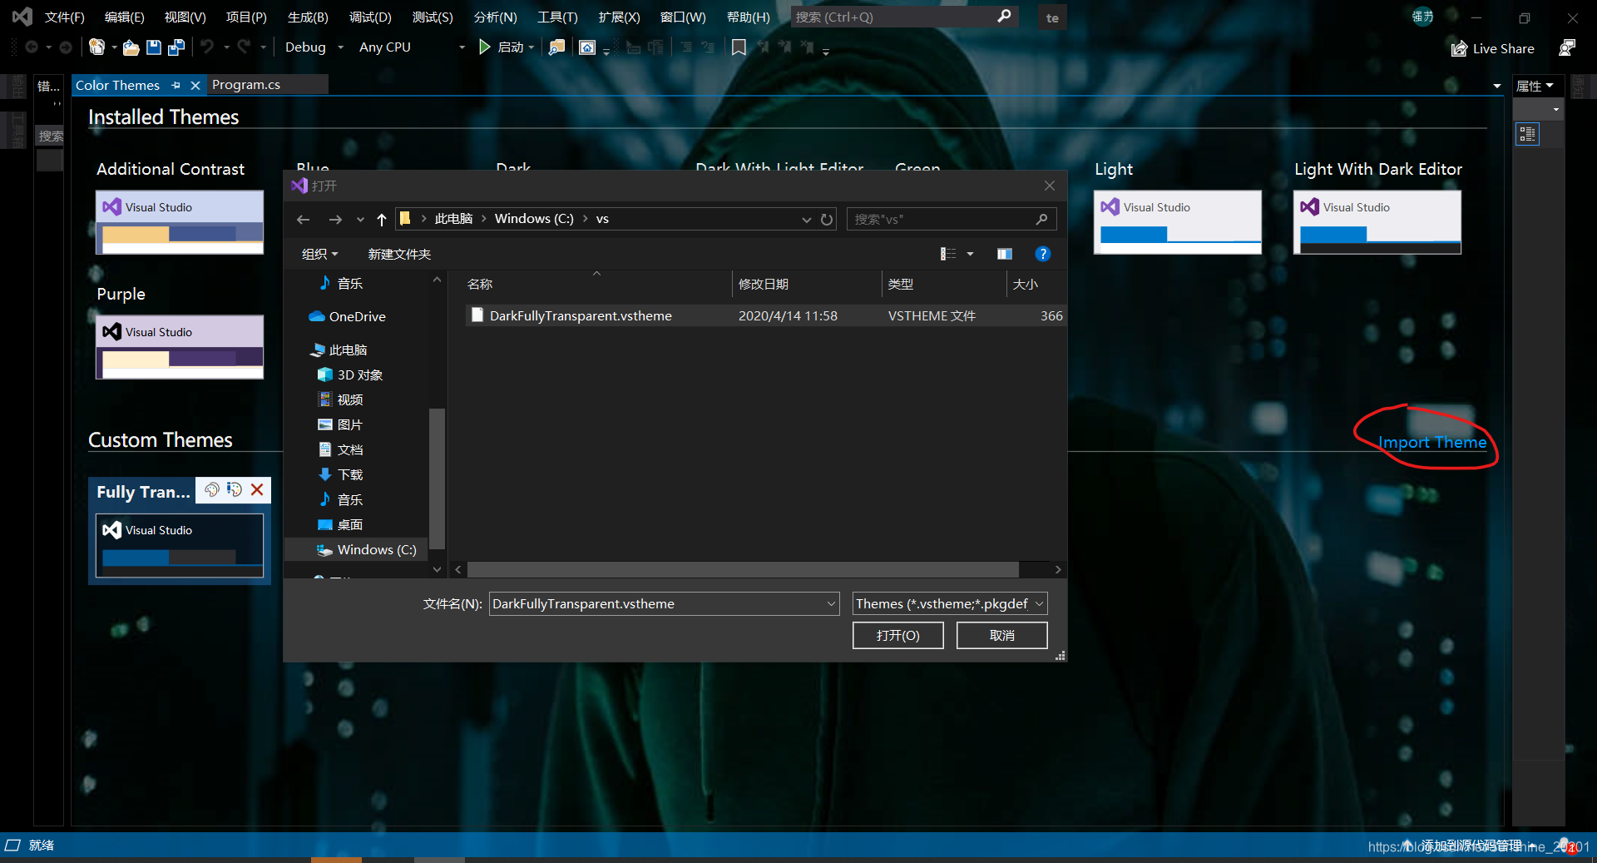Click the feedback person icon beside Live Share
1597x863 pixels.
(1566, 48)
